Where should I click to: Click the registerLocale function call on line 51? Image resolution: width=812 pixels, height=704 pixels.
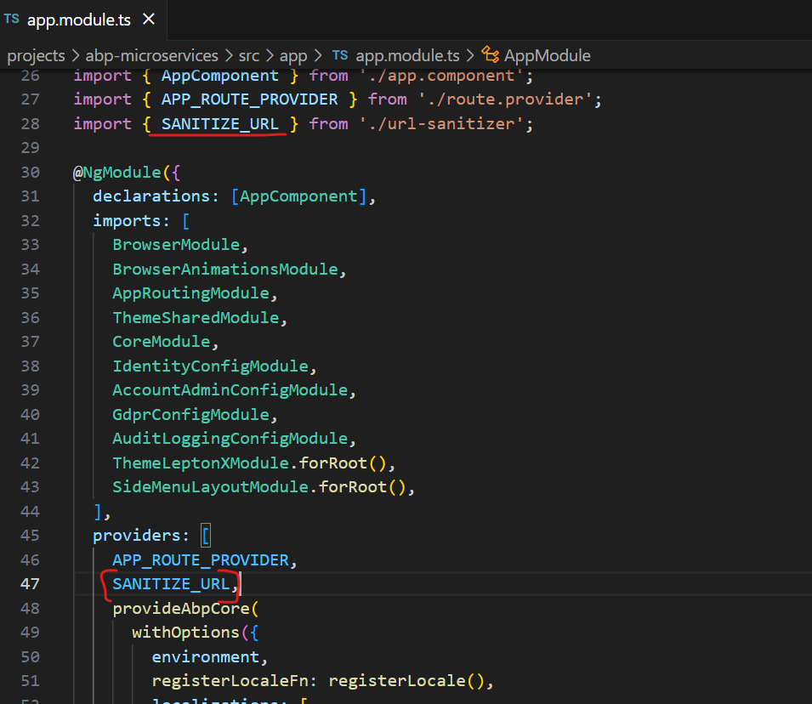(397, 681)
